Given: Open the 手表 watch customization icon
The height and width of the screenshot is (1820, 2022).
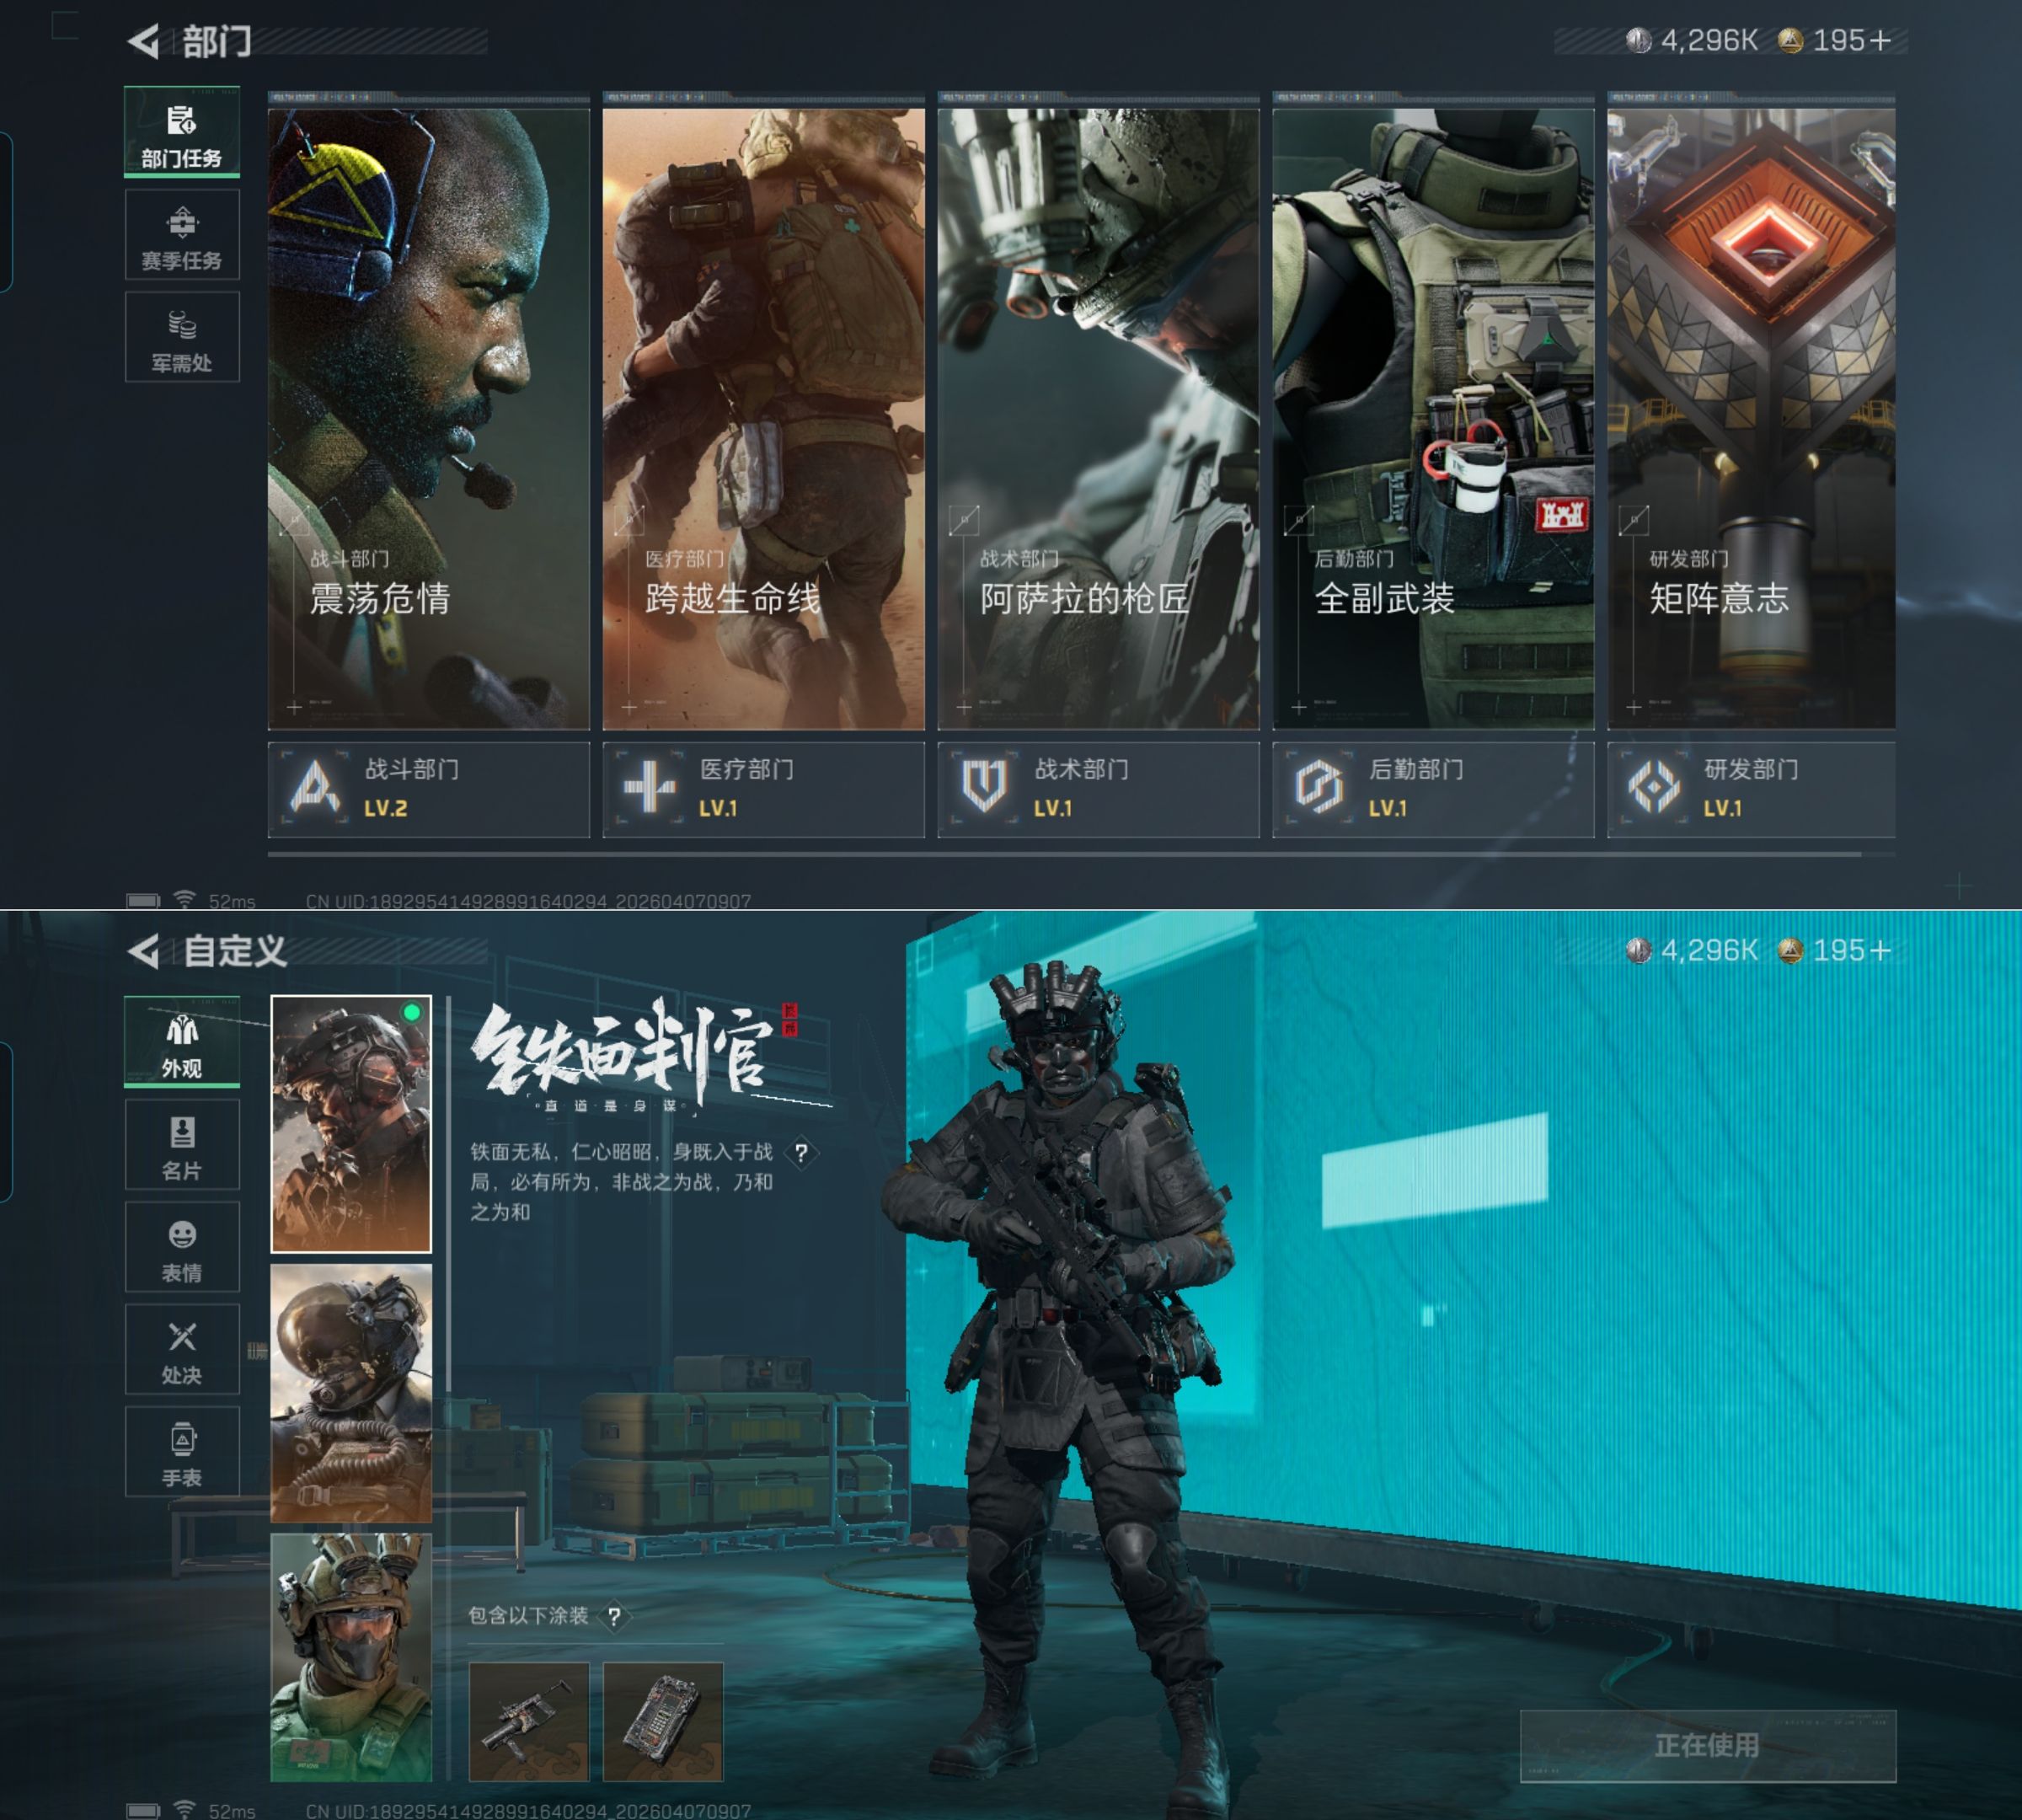Looking at the screenshot, I should (181, 1453).
